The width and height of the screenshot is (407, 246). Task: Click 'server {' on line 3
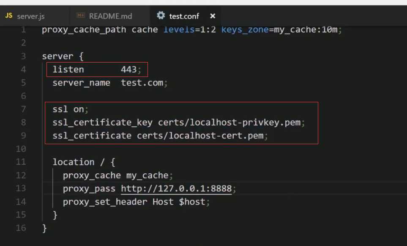point(63,56)
